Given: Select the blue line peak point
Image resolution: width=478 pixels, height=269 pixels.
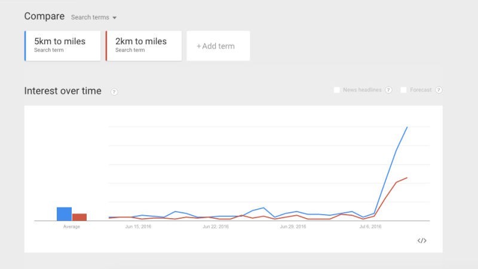Looking at the screenshot, I should tap(407, 127).
